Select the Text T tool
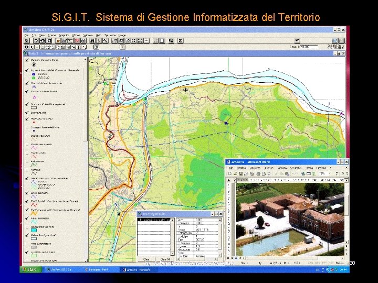This screenshot has width=378, height=283. click(x=79, y=47)
